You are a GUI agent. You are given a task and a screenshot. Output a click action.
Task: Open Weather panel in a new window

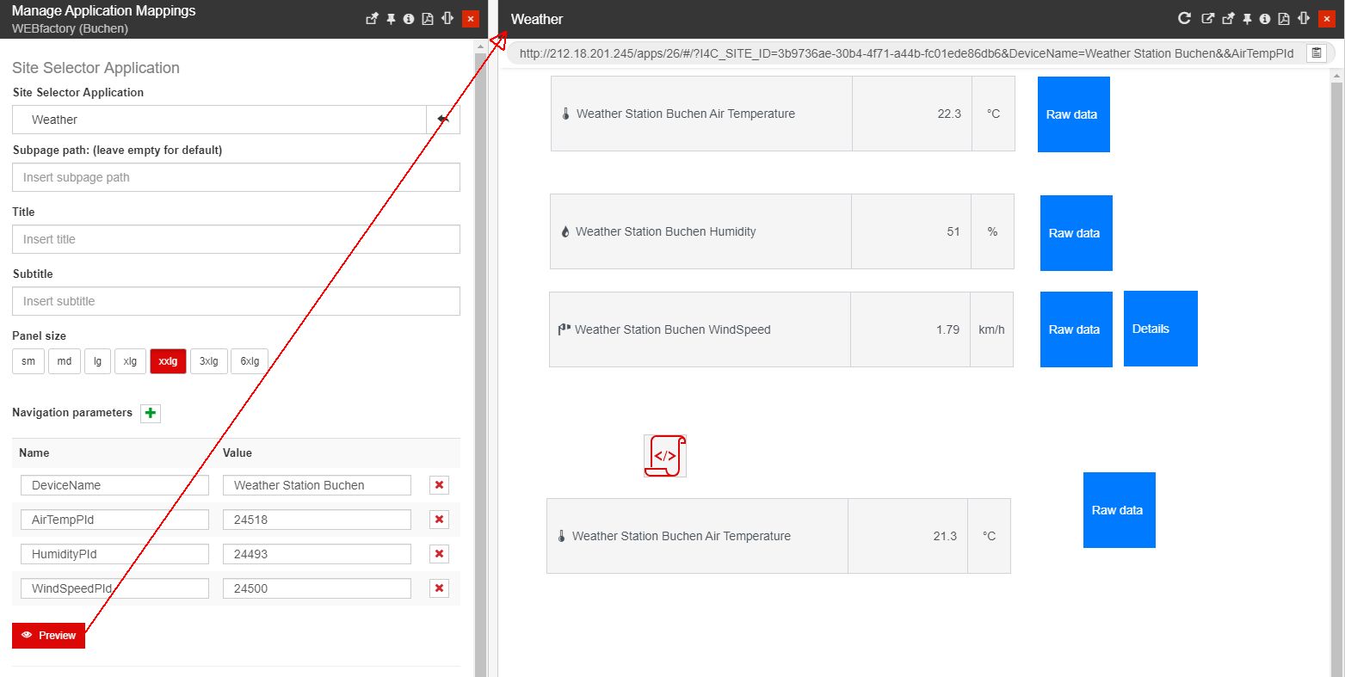(x=1208, y=19)
